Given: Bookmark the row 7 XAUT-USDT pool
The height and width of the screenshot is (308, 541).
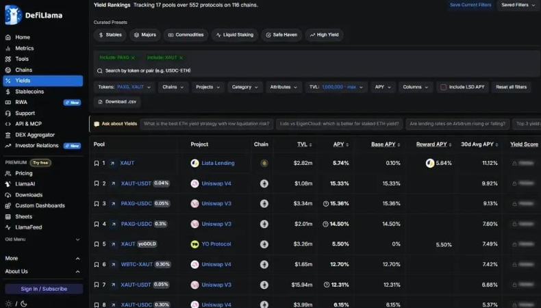Looking at the screenshot, I should (x=97, y=285).
